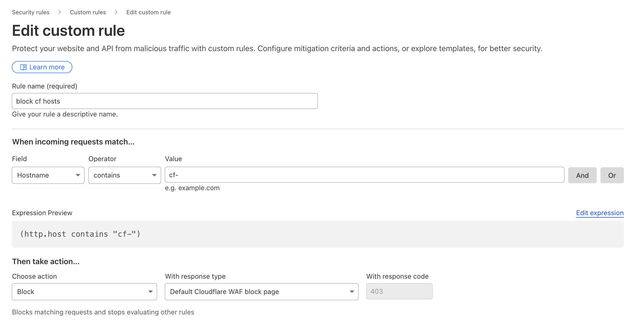Click the Edit custom rule page heading
Screen dimensions: 633x326
point(68,31)
